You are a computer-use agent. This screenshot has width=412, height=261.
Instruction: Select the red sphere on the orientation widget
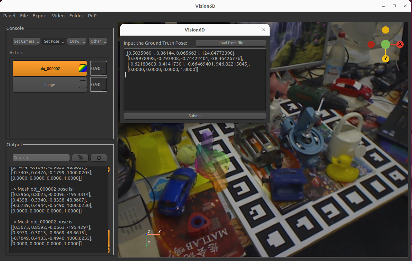click(x=371, y=44)
